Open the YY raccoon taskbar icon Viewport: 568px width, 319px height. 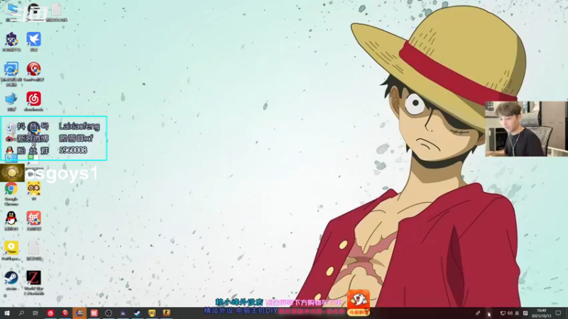coord(152,313)
